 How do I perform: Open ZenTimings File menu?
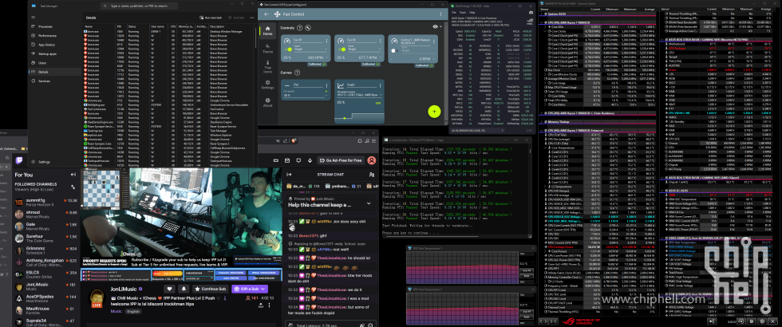(454, 12)
